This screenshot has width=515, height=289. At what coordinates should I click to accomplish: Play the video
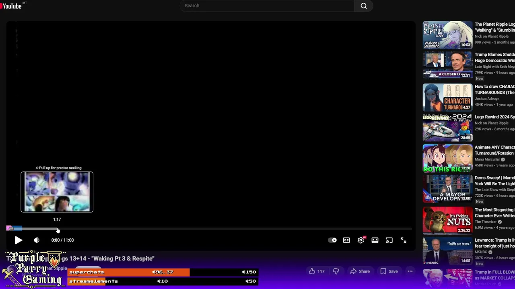19,240
